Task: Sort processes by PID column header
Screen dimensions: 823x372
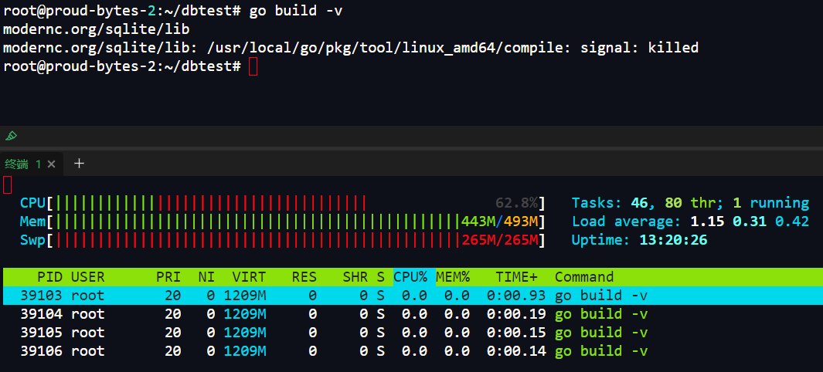Action: pos(49,277)
